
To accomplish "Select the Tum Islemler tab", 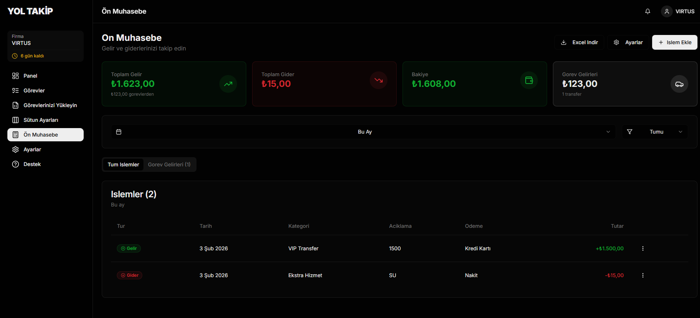I will click(123, 165).
